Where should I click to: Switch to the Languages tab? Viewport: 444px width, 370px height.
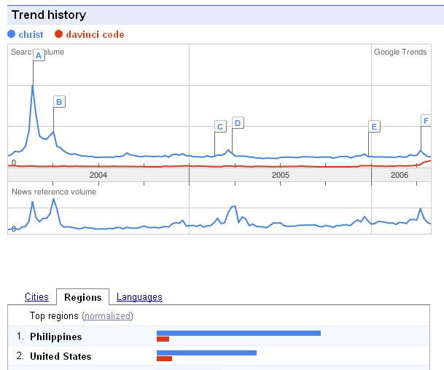click(139, 296)
